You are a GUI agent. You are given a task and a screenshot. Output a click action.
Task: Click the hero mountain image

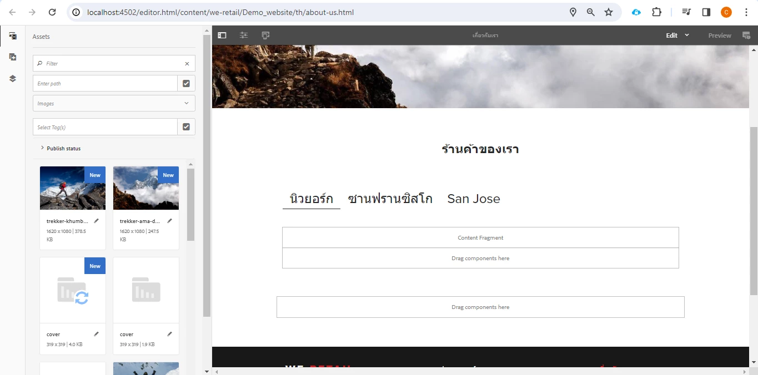[x=480, y=77]
